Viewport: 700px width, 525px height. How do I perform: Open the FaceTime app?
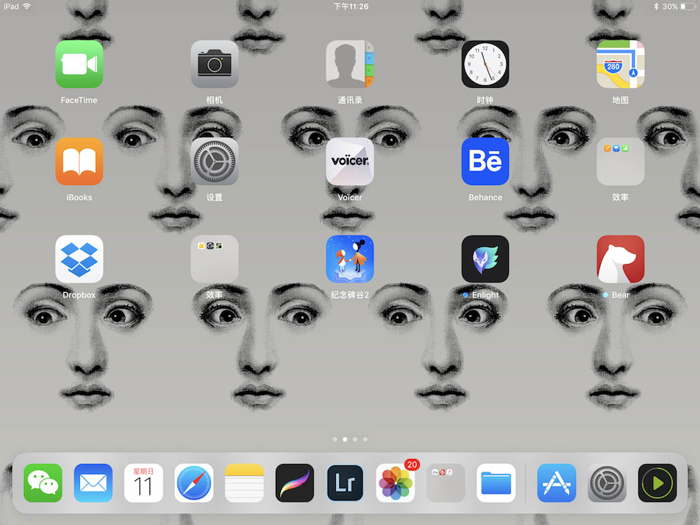pyautogui.click(x=79, y=64)
